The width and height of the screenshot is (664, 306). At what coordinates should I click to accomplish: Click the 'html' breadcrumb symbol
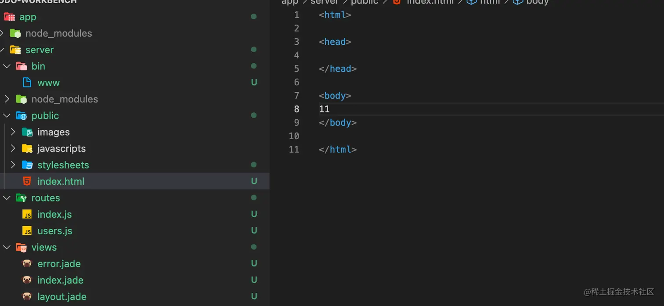(490, 2)
